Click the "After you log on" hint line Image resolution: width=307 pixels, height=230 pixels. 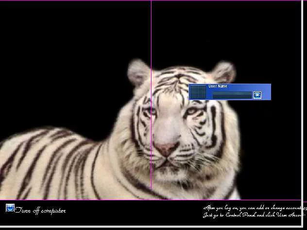(x=253, y=208)
